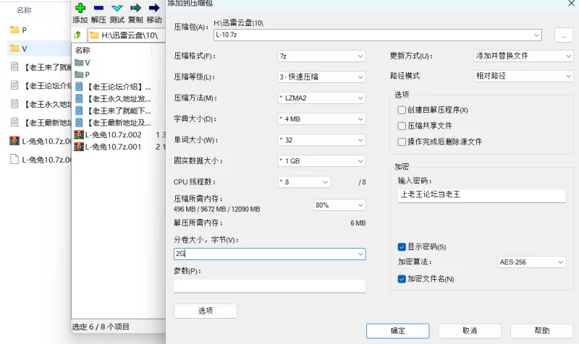Select the L-兔兔10.7z.001 archive icon in 7-Zip
Viewport: 579px width, 344px height.
point(79,147)
